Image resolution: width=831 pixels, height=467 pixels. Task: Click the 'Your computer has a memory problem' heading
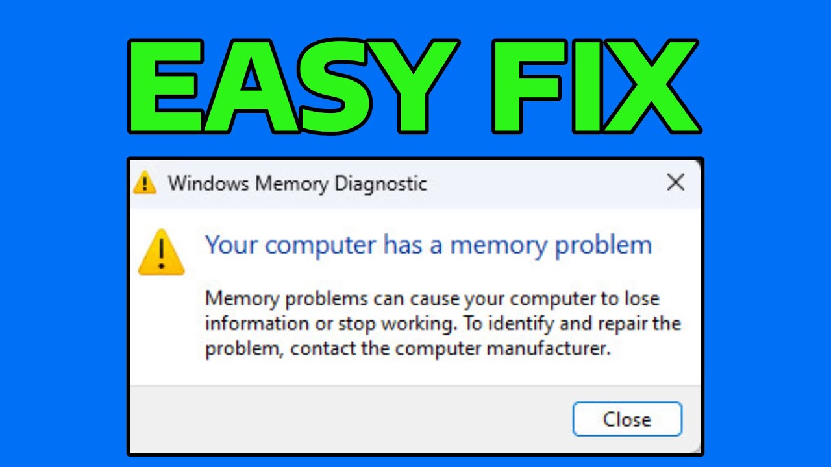(x=428, y=245)
